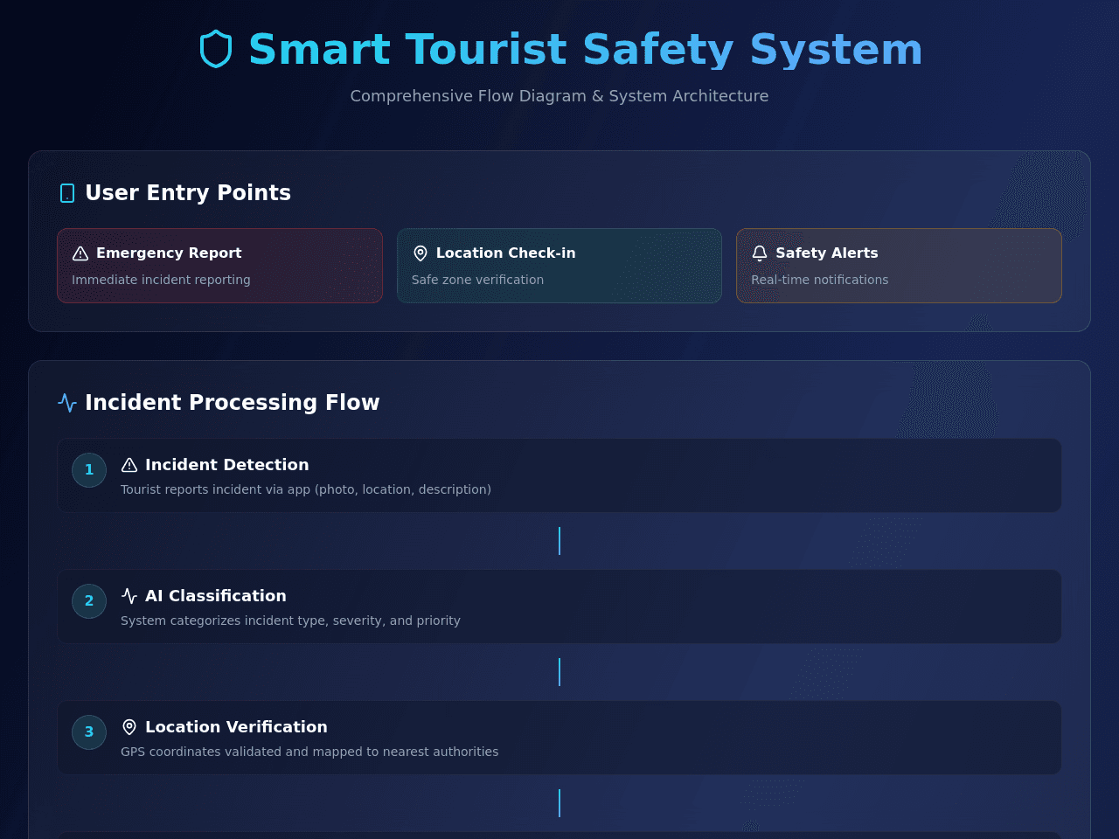Viewport: 1119px width, 839px height.
Task: Click the step 1 number badge
Action: (89, 470)
